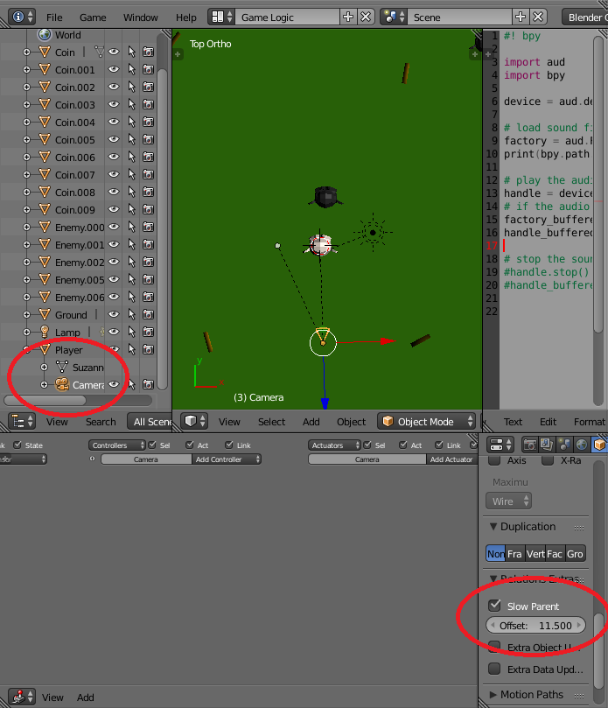The width and height of the screenshot is (608, 708).
Task: Expand the Coin.004 tree item
Action: 26,122
